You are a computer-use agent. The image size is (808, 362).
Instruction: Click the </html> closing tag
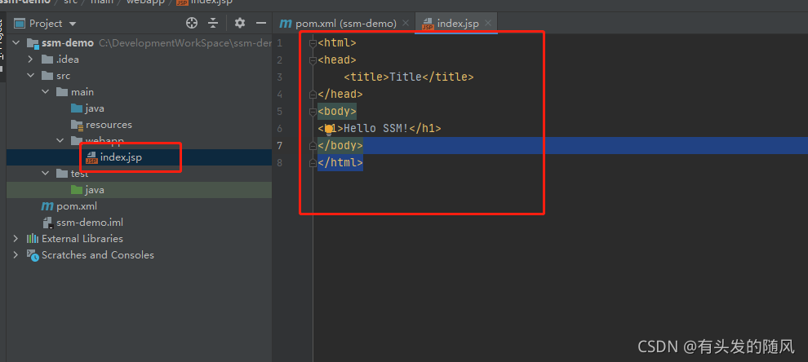click(340, 163)
